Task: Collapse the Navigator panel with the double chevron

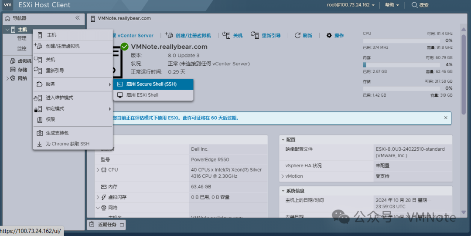Action: pos(78,18)
